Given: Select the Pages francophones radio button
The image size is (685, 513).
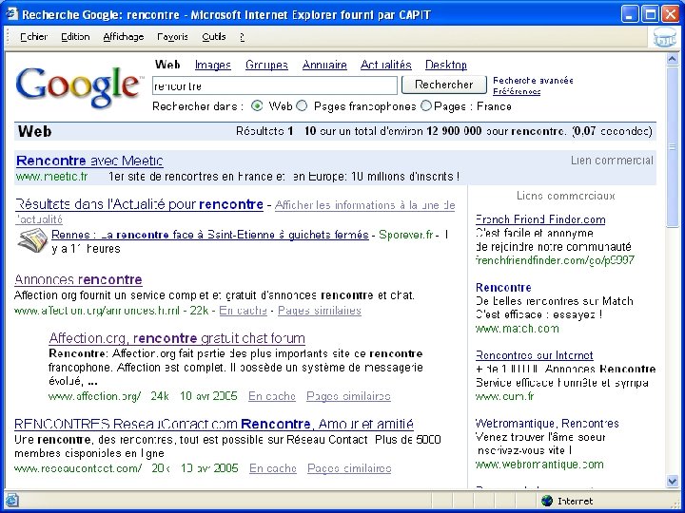Looking at the screenshot, I should click(x=302, y=106).
